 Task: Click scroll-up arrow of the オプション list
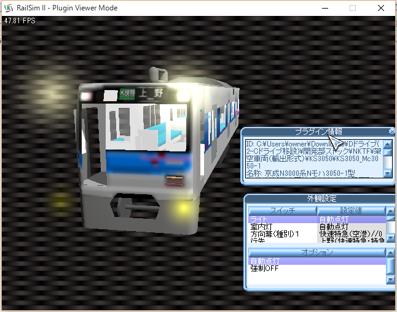(391, 253)
